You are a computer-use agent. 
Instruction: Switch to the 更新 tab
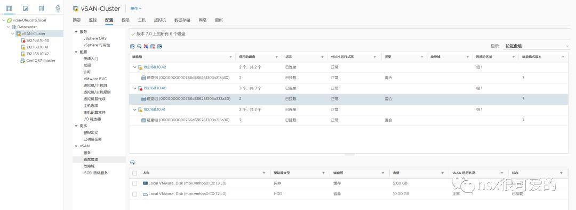coord(219,20)
